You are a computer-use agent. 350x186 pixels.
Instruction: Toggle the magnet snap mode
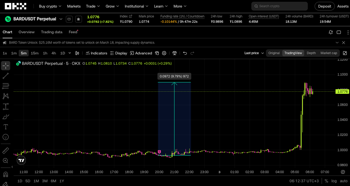(x=6, y=175)
